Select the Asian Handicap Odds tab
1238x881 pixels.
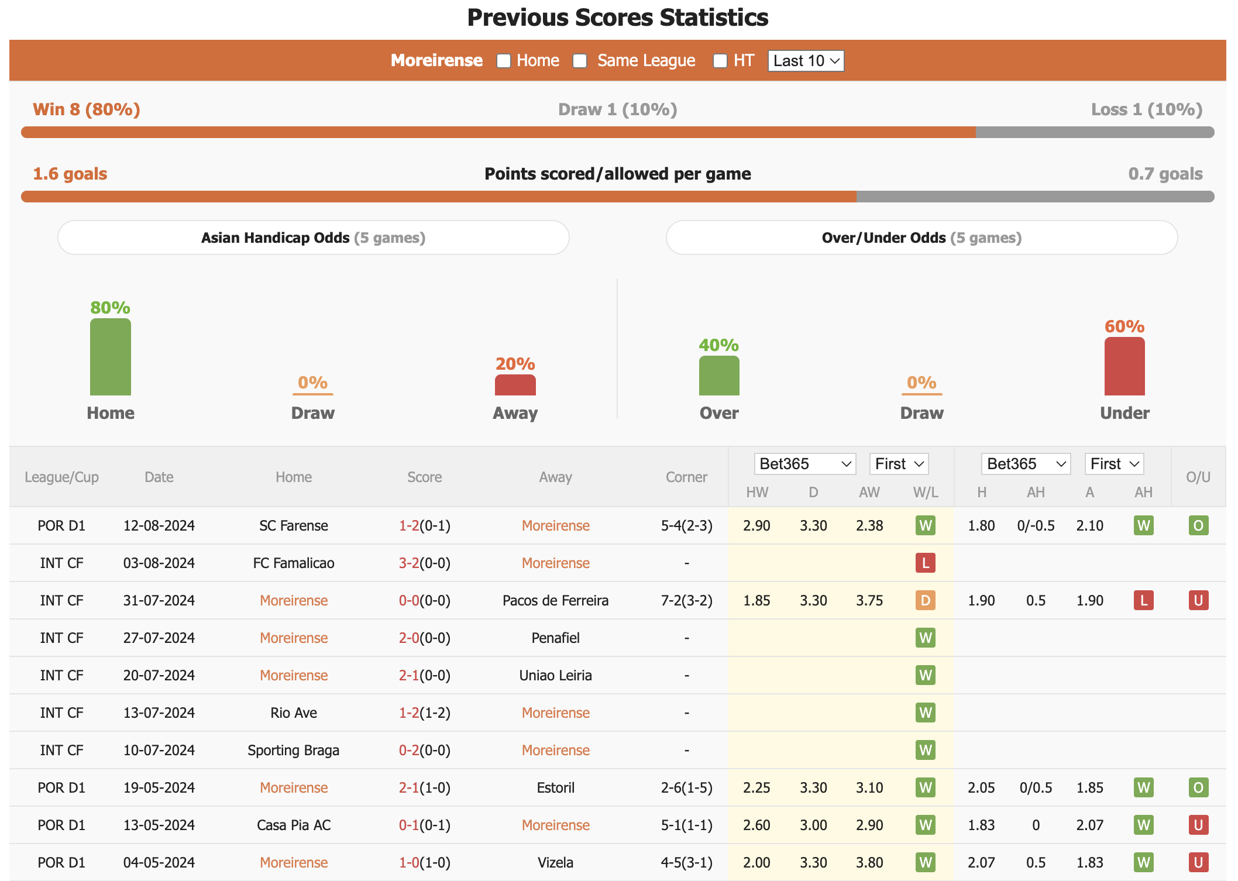[314, 238]
